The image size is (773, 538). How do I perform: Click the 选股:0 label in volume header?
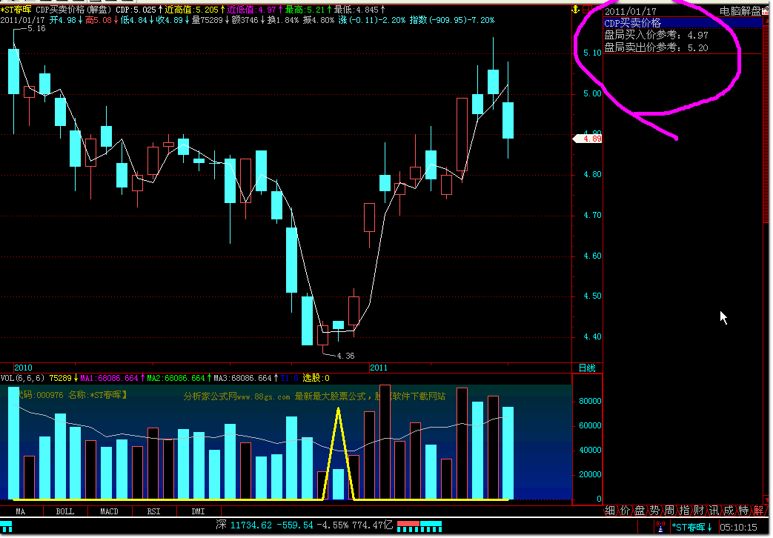click(x=316, y=378)
